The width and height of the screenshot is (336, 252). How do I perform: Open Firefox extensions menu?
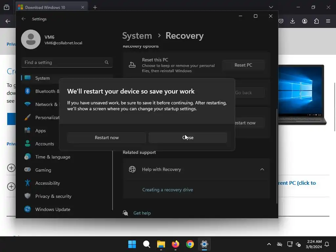316,21
